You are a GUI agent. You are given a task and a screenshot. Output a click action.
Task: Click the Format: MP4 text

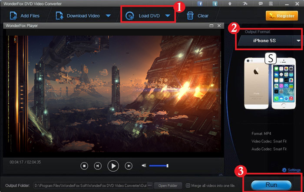tap(261, 134)
